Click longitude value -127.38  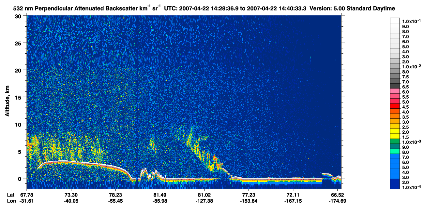pos(204,201)
